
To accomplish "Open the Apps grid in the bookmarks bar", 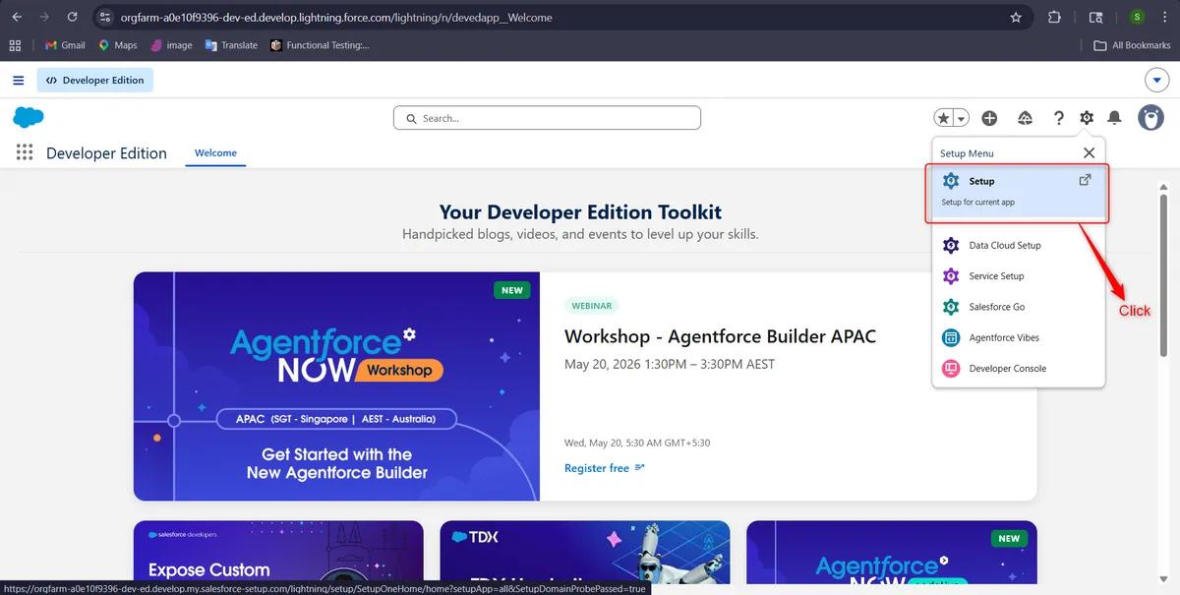I will pos(15,45).
